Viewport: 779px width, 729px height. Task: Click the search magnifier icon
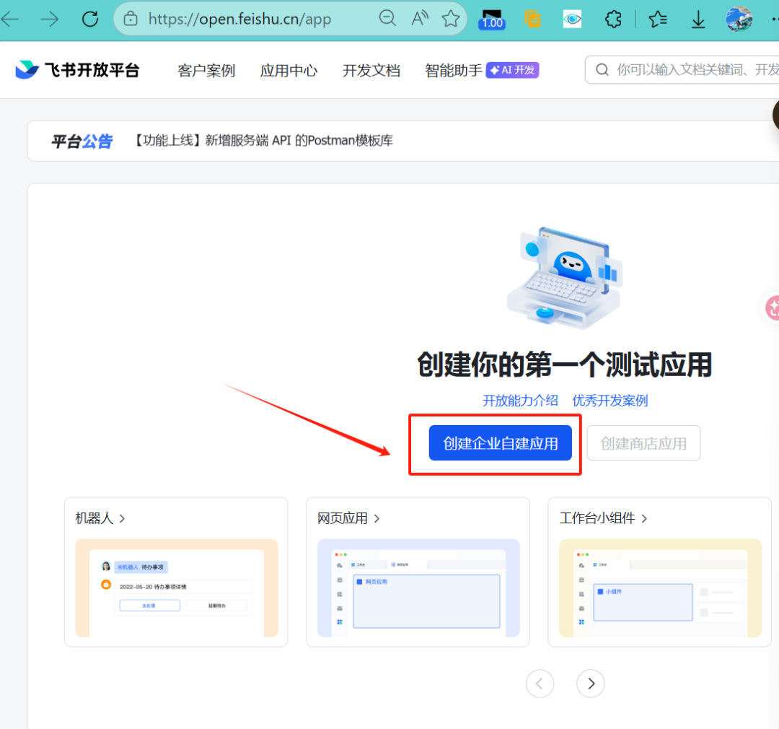point(602,69)
